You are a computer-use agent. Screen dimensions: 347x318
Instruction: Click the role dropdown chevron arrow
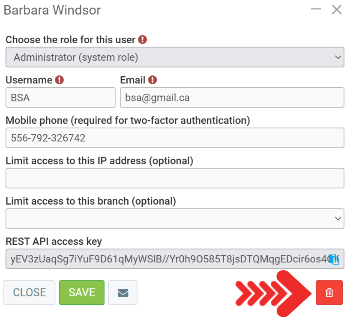(338, 57)
